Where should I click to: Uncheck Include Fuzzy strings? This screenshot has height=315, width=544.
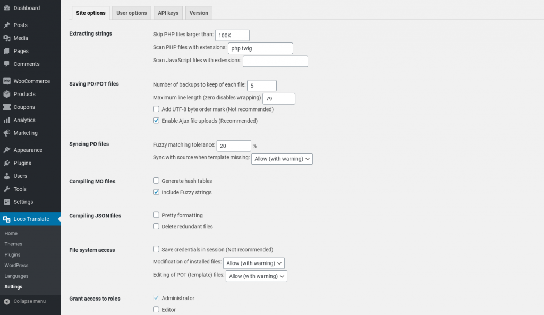coord(156,192)
